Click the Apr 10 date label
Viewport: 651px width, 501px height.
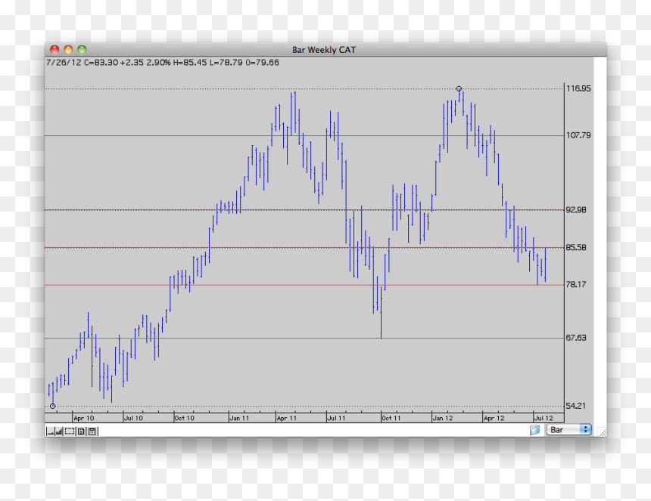coord(84,418)
